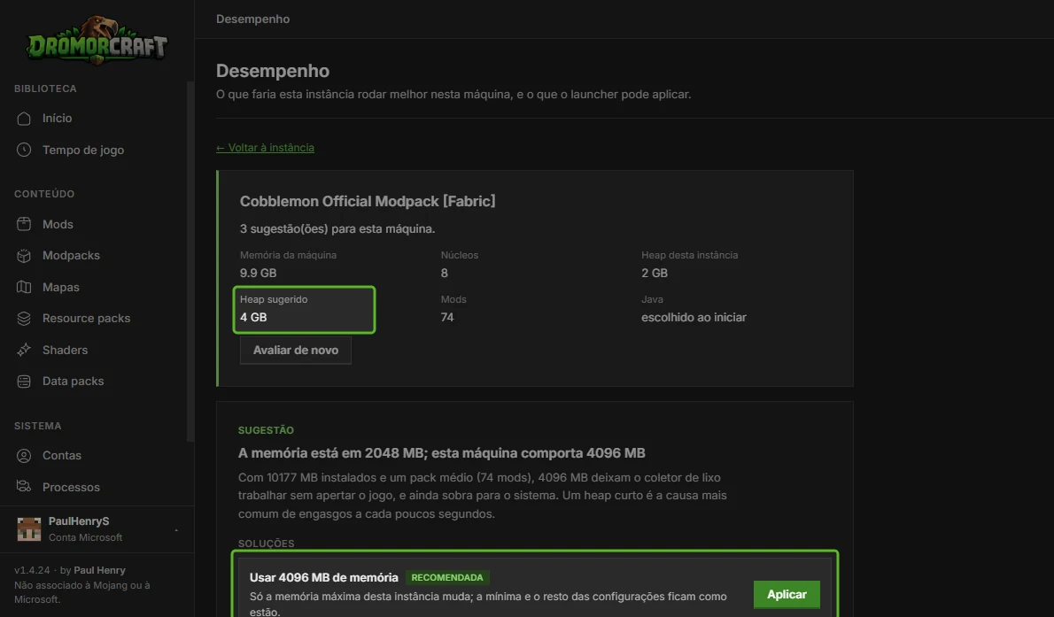This screenshot has width=1054, height=617.
Task: Click the PaulHenryS avatar head
Action: [29, 529]
